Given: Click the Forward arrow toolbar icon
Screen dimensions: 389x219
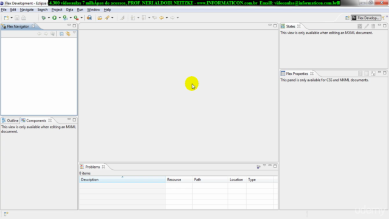Looking at the screenshot, I should click(x=173, y=18).
